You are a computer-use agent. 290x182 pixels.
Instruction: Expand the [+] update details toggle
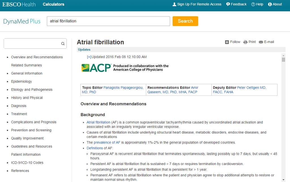click(89, 57)
